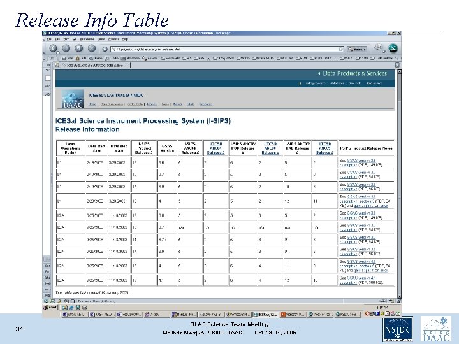Screen dimensions: 459x344
Task: Open the Window menu
Action: (113, 39)
